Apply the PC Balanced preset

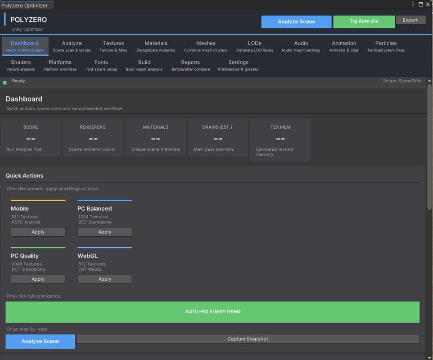point(105,232)
